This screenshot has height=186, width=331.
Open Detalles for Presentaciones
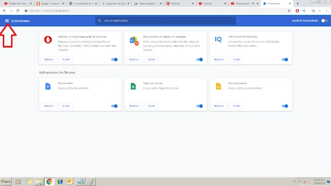219,106
